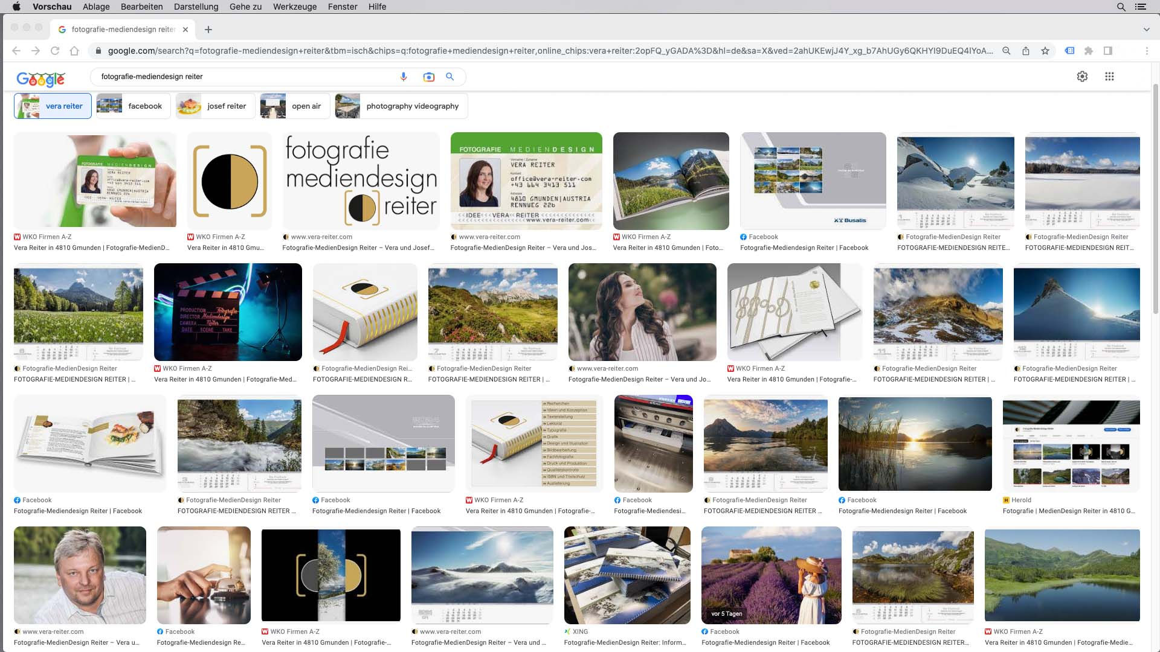The image size is (1160, 652).
Task: Open the black and gold circle logo image
Action: [230, 181]
